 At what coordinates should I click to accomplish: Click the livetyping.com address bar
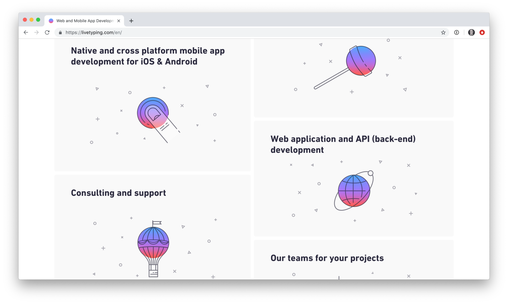point(242,32)
